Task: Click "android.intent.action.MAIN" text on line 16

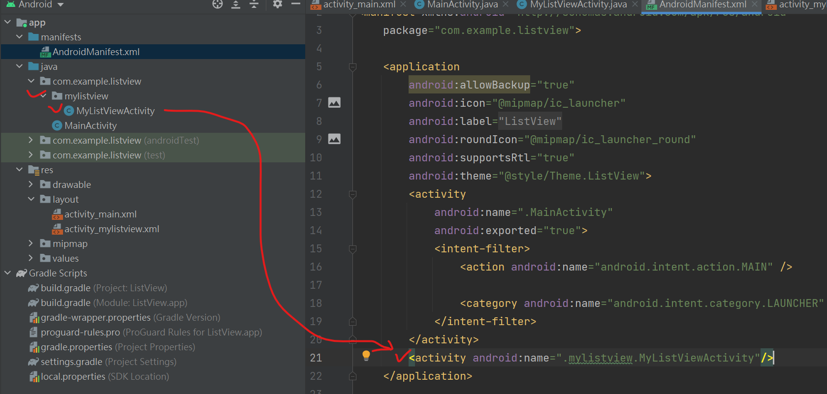Action: (x=684, y=267)
